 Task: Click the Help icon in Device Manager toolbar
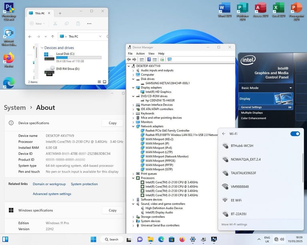tap(149, 59)
